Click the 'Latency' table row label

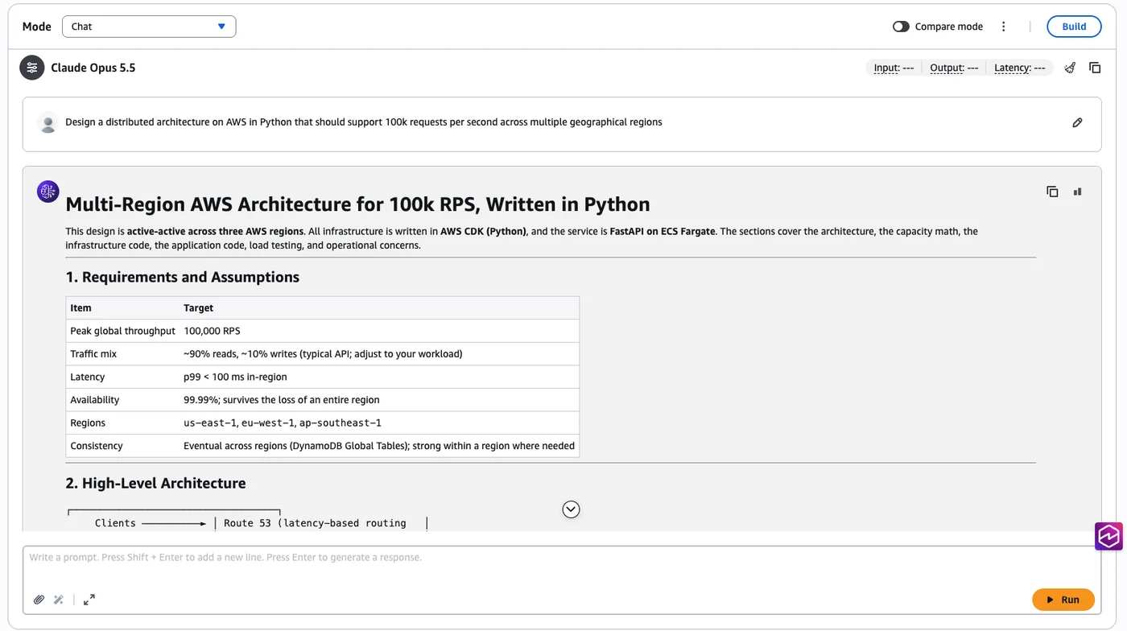tap(88, 377)
